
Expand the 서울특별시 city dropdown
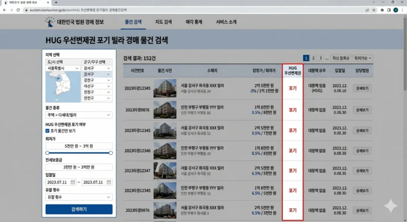[x=63, y=68]
